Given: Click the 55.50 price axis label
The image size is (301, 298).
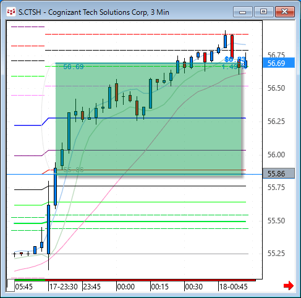Looking at the screenshot, I should tap(276, 221).
